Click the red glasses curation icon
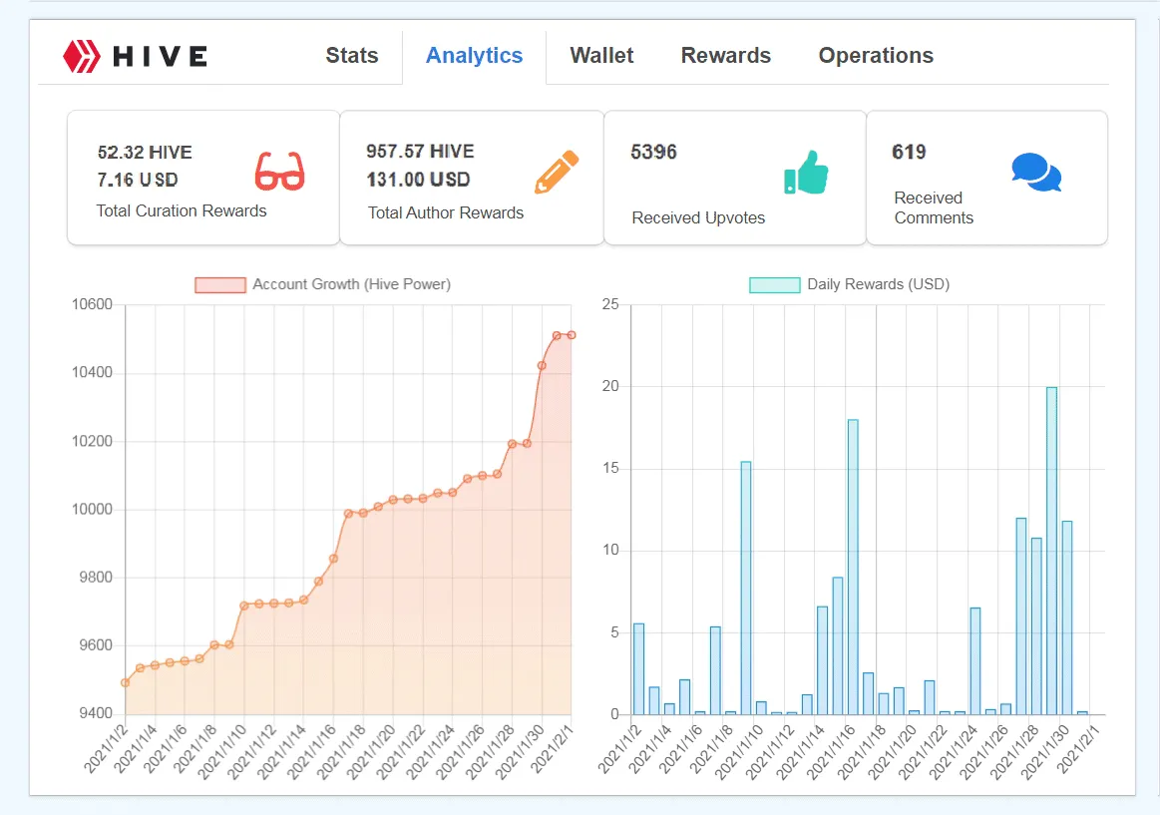1160x815 pixels. 279,172
